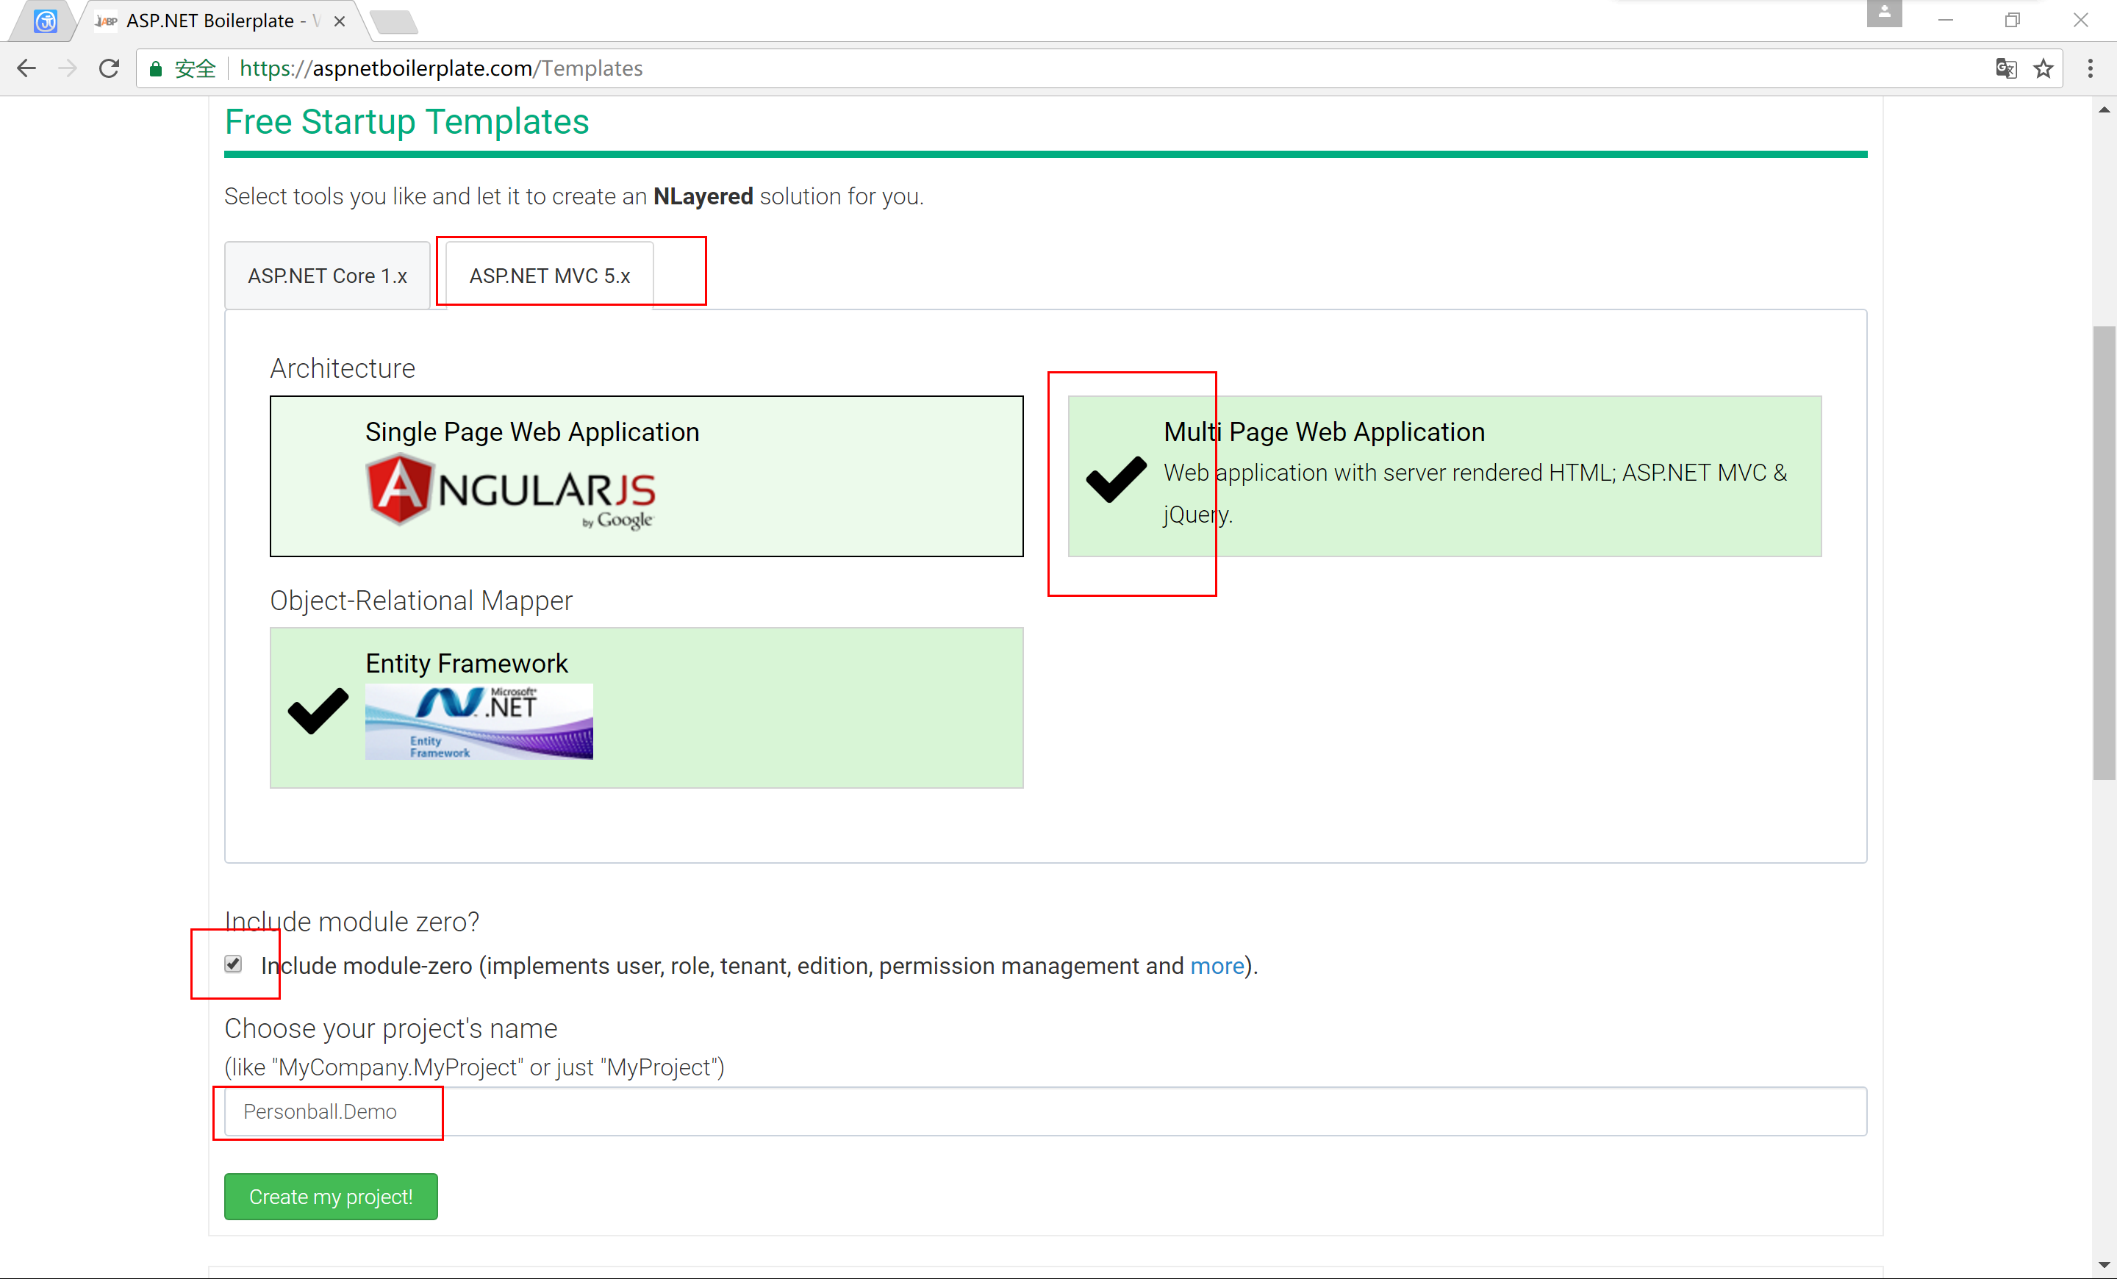Open a new browser tab
This screenshot has height=1279, width=2117.
tap(395, 22)
